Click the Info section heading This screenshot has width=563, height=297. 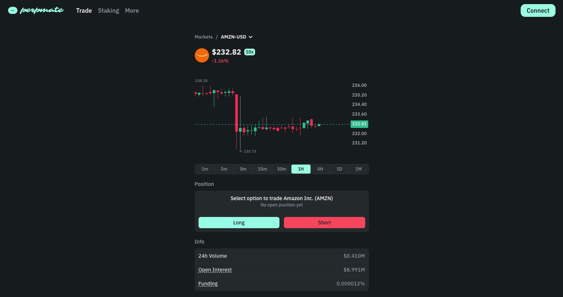pyautogui.click(x=199, y=242)
